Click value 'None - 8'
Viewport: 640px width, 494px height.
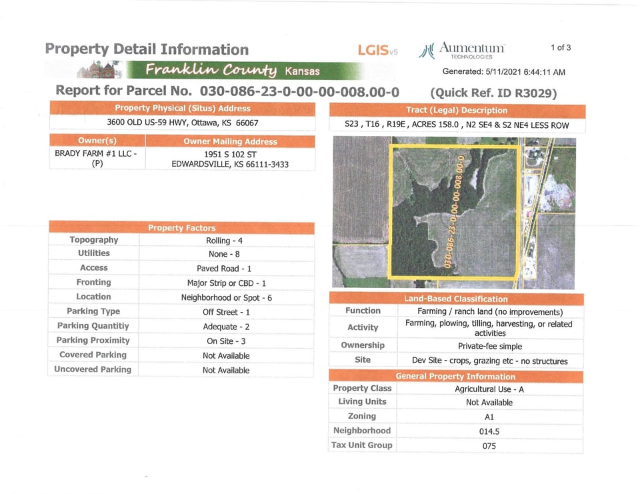tap(224, 254)
